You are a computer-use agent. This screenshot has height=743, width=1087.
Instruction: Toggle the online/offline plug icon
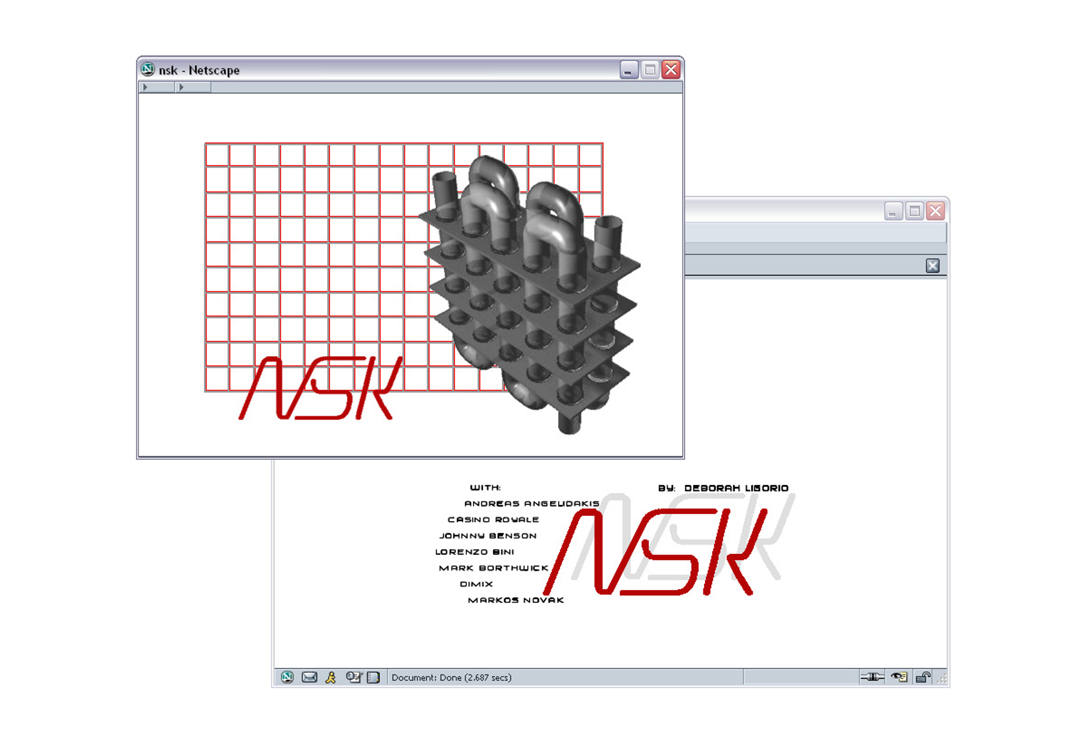tap(872, 676)
